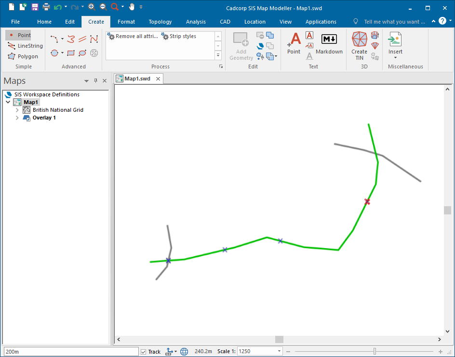Viewport: 455px width, 357px height.
Task: Click the Create TIN tool
Action: 359,45
